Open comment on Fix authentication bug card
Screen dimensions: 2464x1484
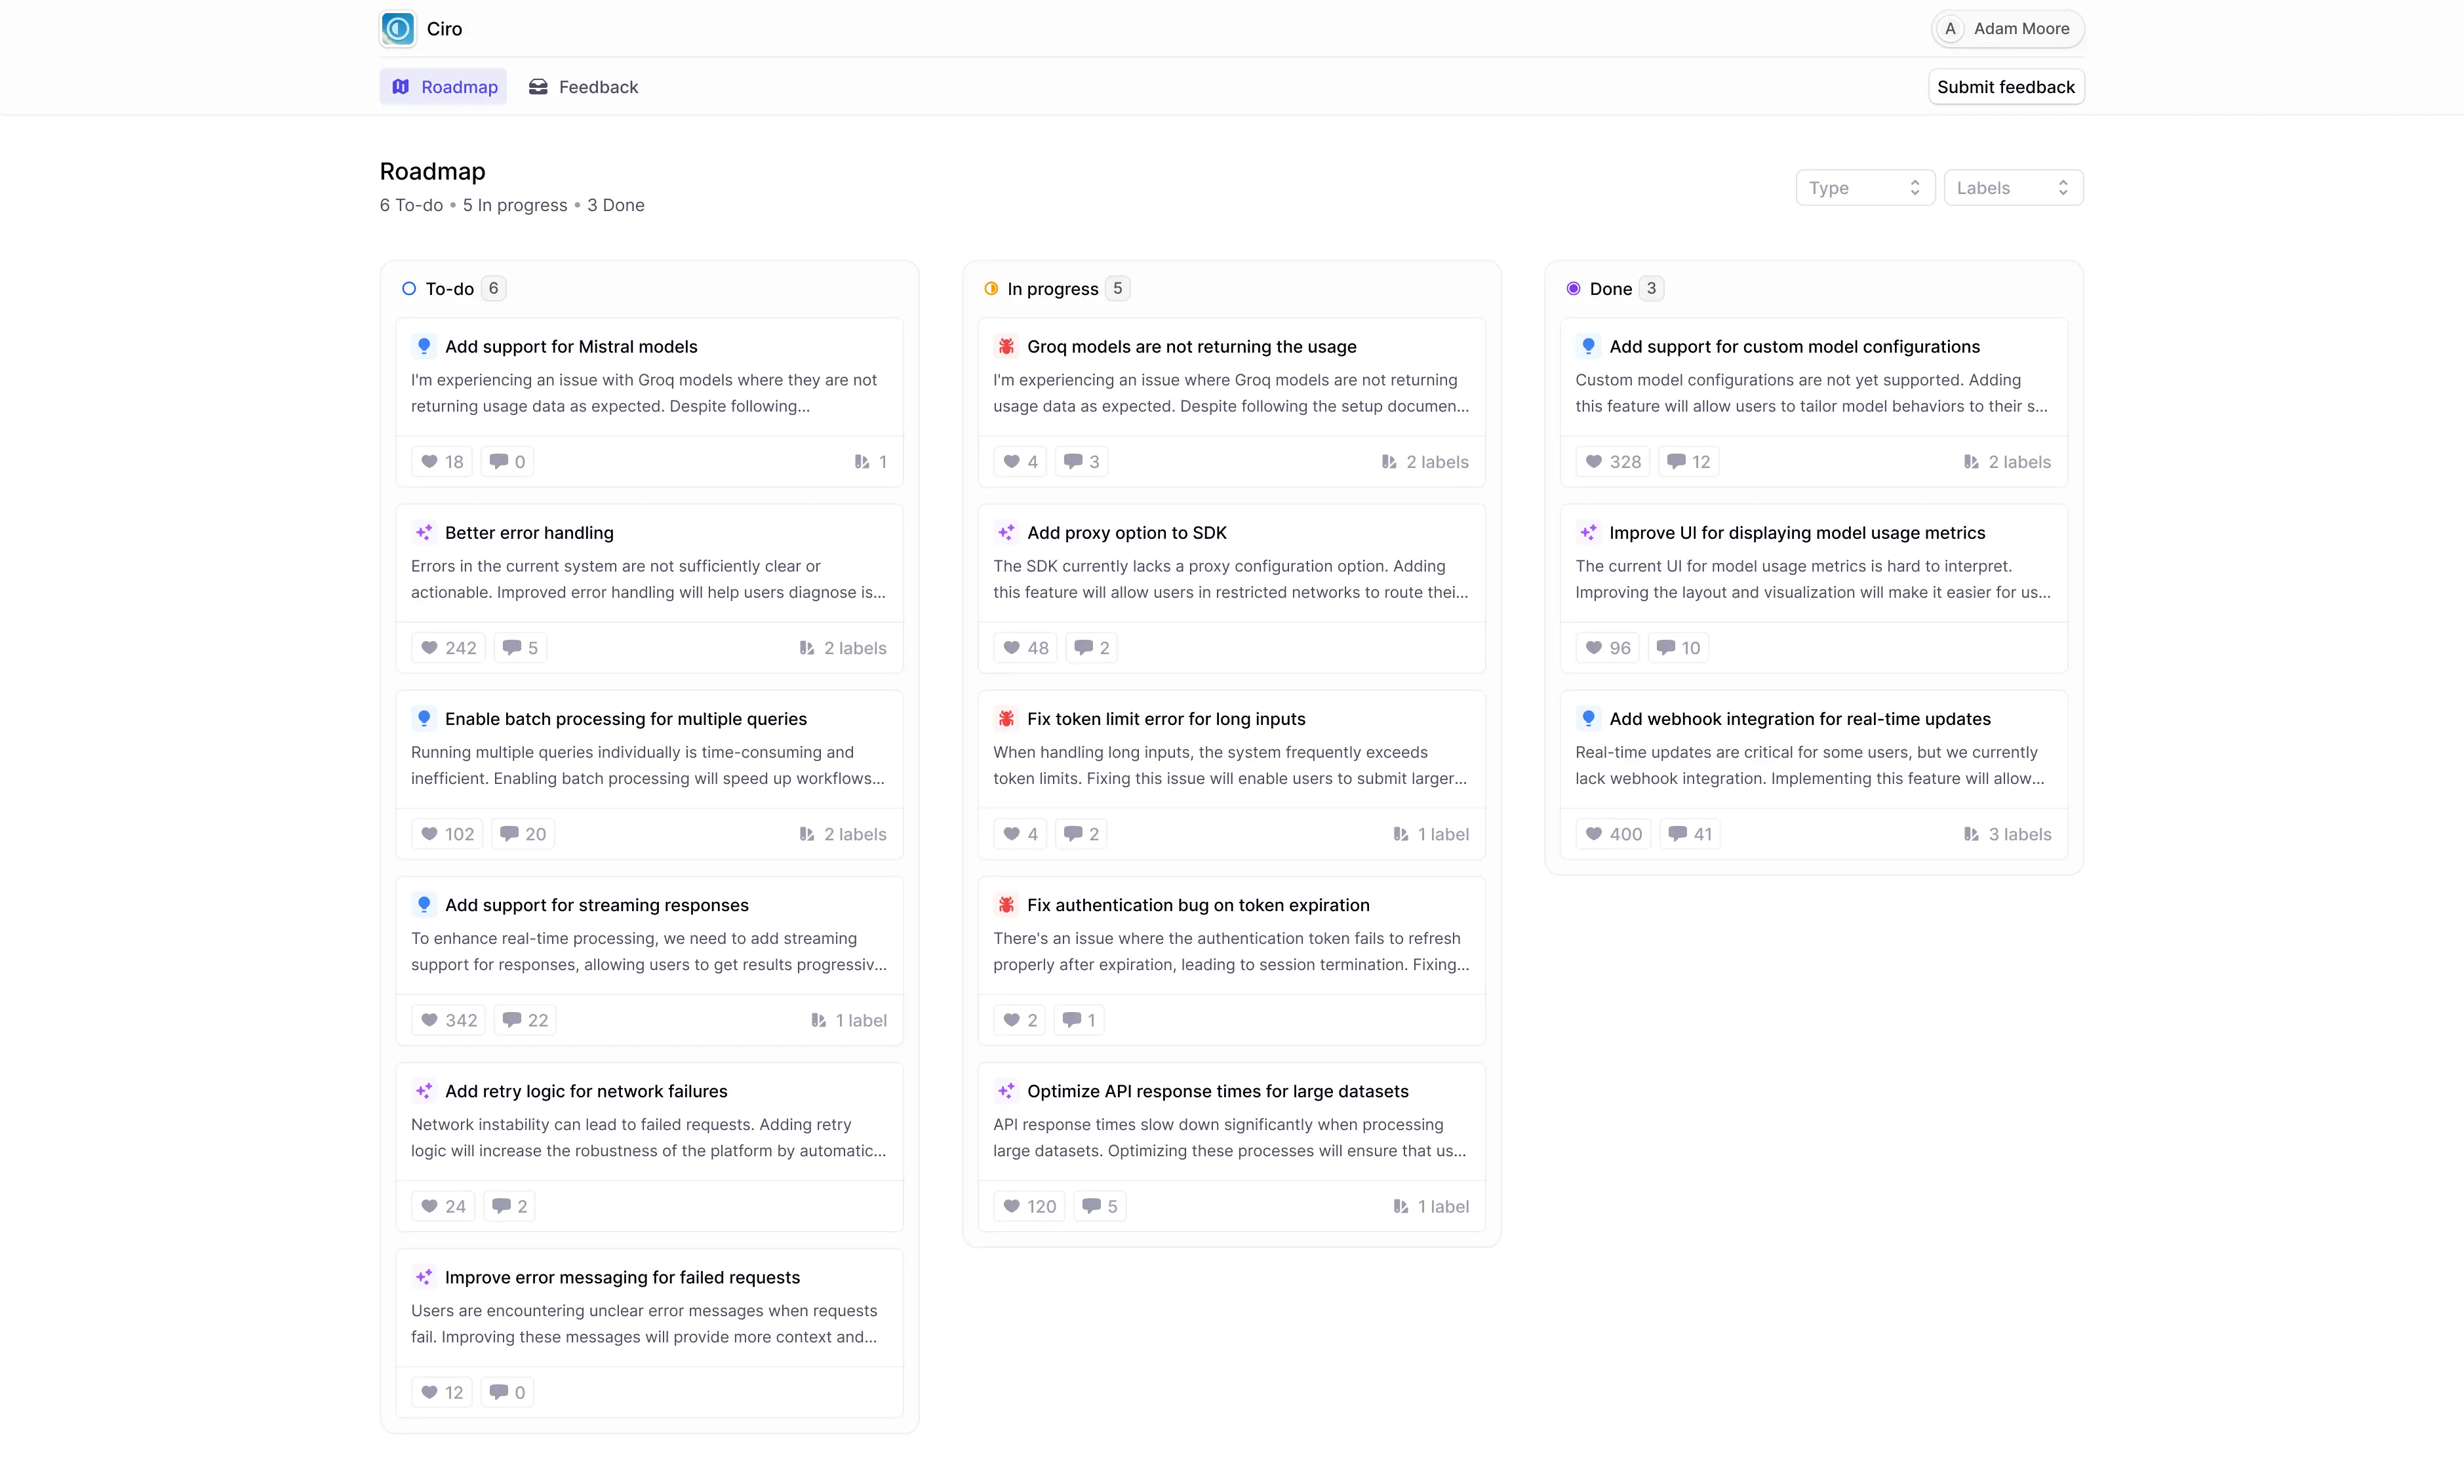click(1079, 1020)
